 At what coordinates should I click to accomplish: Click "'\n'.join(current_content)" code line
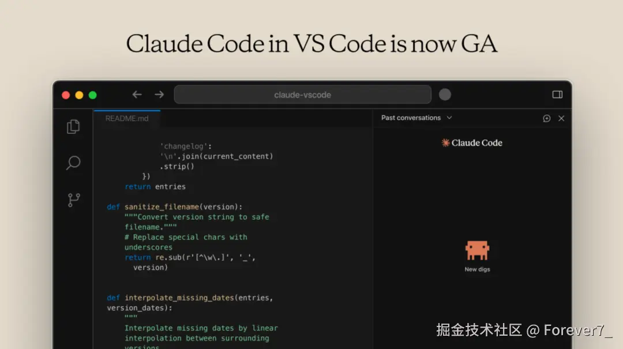[x=216, y=156]
